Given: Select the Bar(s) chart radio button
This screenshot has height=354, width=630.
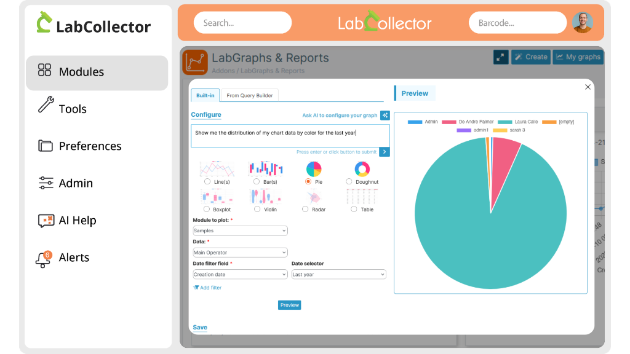Looking at the screenshot, I should tap(257, 182).
